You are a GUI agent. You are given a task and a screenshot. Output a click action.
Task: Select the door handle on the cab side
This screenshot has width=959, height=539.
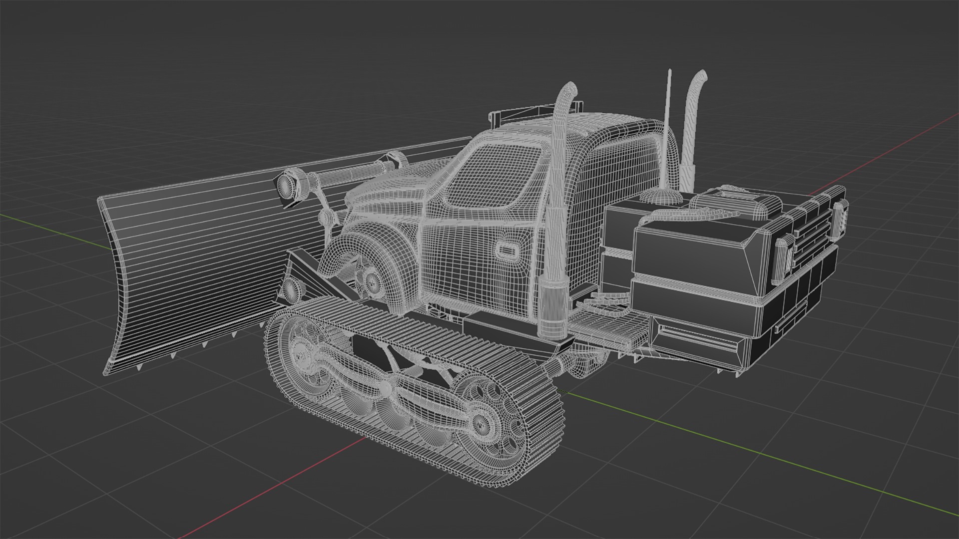pyautogui.click(x=508, y=250)
